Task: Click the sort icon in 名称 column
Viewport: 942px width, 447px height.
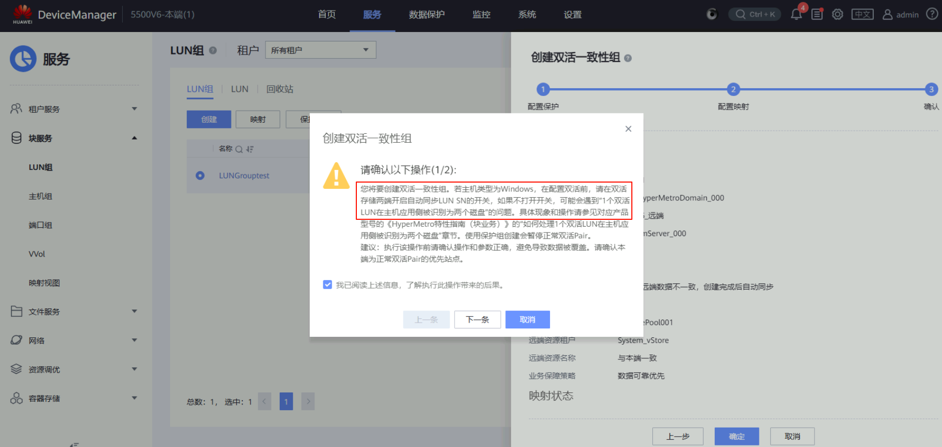Action: click(250, 149)
